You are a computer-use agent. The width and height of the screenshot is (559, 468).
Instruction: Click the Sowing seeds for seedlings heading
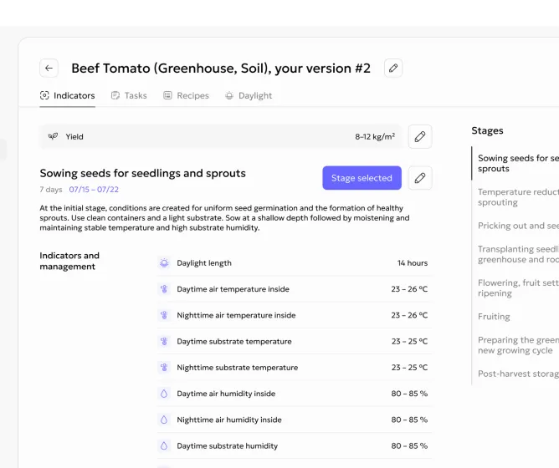pos(142,173)
